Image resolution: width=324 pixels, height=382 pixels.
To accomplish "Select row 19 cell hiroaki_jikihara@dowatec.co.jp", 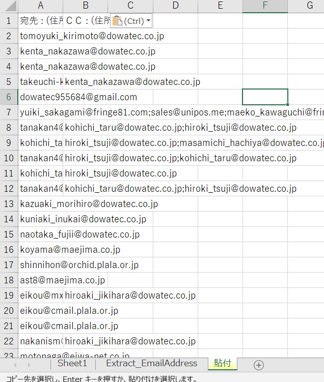I will tap(86, 296).
